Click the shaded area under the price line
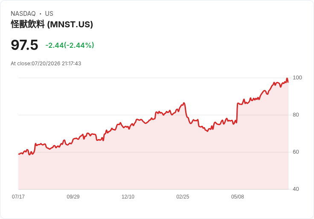This screenshot has width=314, height=219. 154,160
